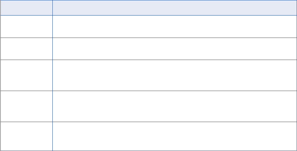Select the last row's left cell

26,136
